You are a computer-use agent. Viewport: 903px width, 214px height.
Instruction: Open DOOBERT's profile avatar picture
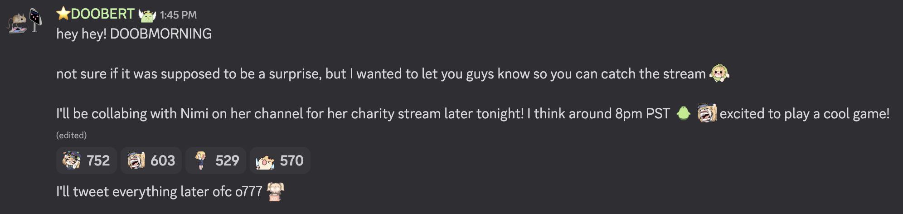coord(24,21)
